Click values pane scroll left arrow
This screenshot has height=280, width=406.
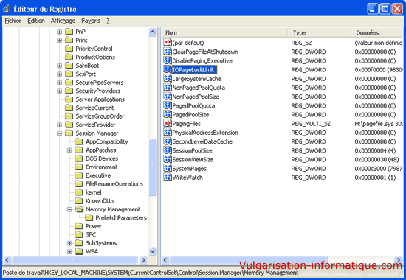click(165, 260)
